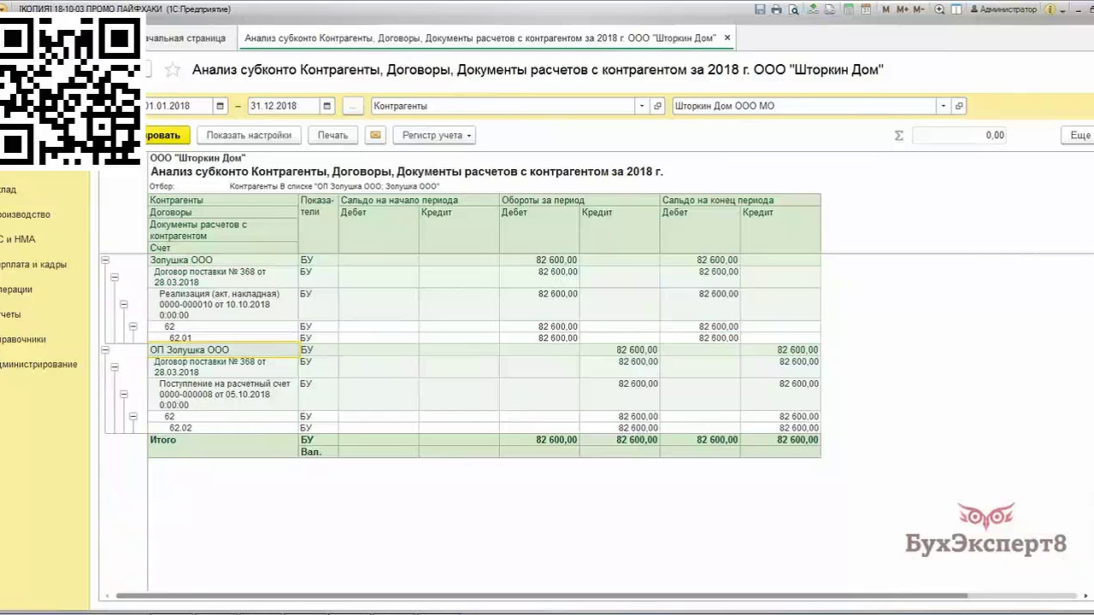This screenshot has height=615, width=1094.
Task: Click the horizontal scrollbar at report bottom
Action: tap(541, 596)
